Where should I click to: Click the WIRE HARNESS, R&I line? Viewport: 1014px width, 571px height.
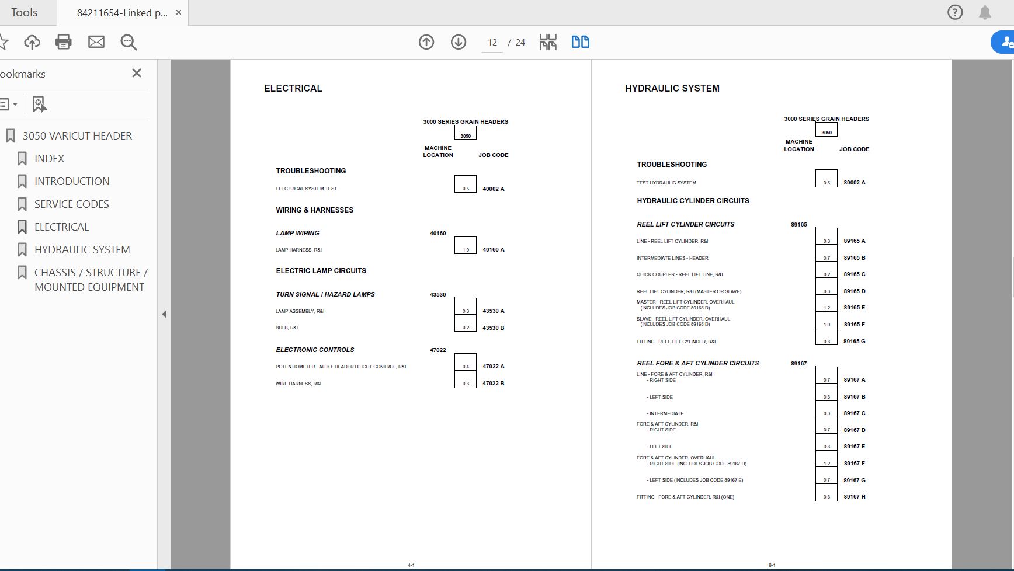pyautogui.click(x=298, y=384)
